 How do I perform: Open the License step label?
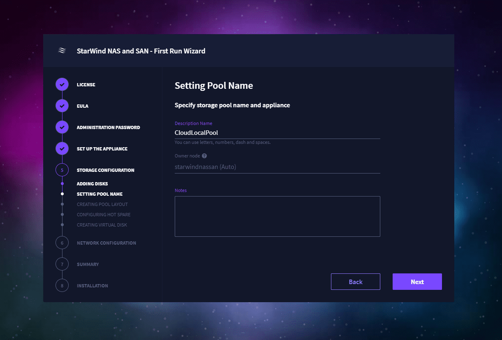[x=86, y=85]
